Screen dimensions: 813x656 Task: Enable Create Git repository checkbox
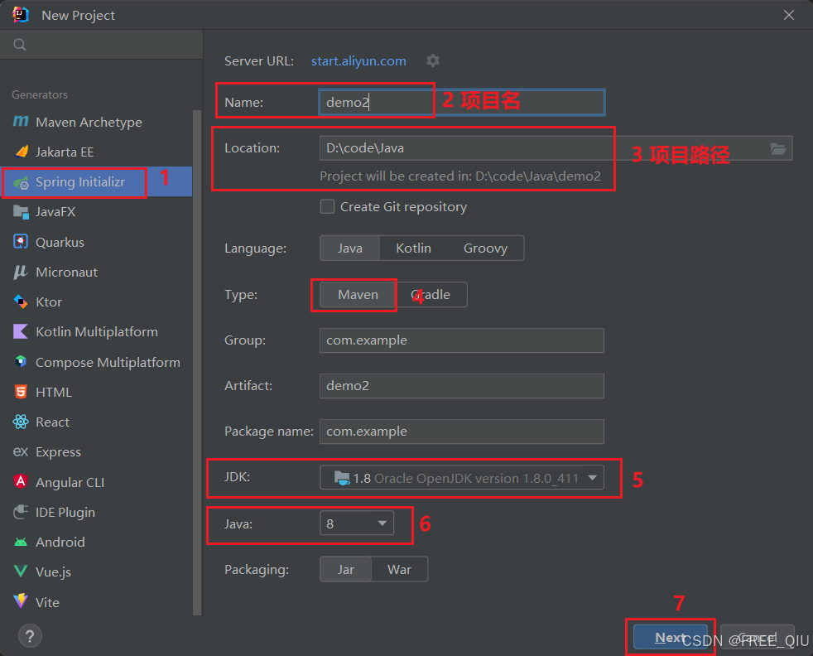point(327,206)
